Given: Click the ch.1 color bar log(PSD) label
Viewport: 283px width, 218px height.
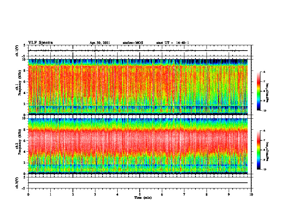Looking at the screenshot, I should [x=268, y=93].
